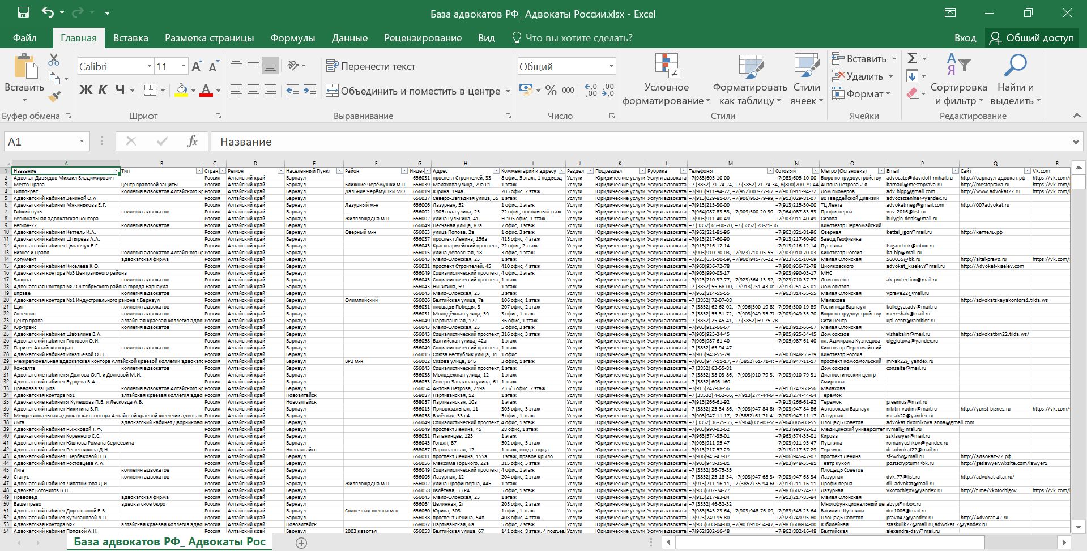The height and width of the screenshot is (551, 1087).
Task: Click the AutoSum sigma icon
Action: [x=913, y=58]
